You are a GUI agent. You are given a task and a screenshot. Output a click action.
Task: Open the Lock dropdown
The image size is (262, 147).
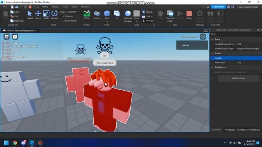coord(147,16)
